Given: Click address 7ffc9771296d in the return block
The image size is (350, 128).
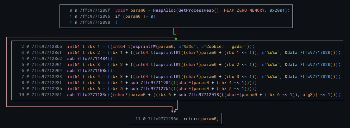Looking at the screenshot, I should coord(163,119).
